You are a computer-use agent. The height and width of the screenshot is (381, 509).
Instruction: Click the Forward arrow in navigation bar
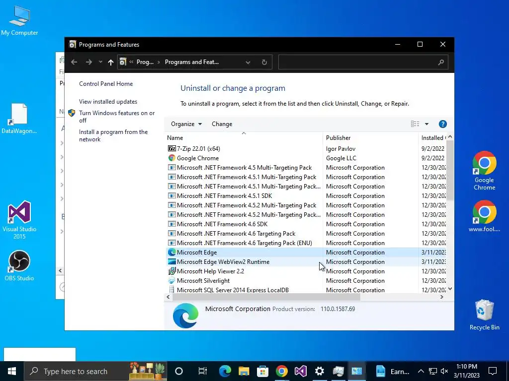pos(88,62)
